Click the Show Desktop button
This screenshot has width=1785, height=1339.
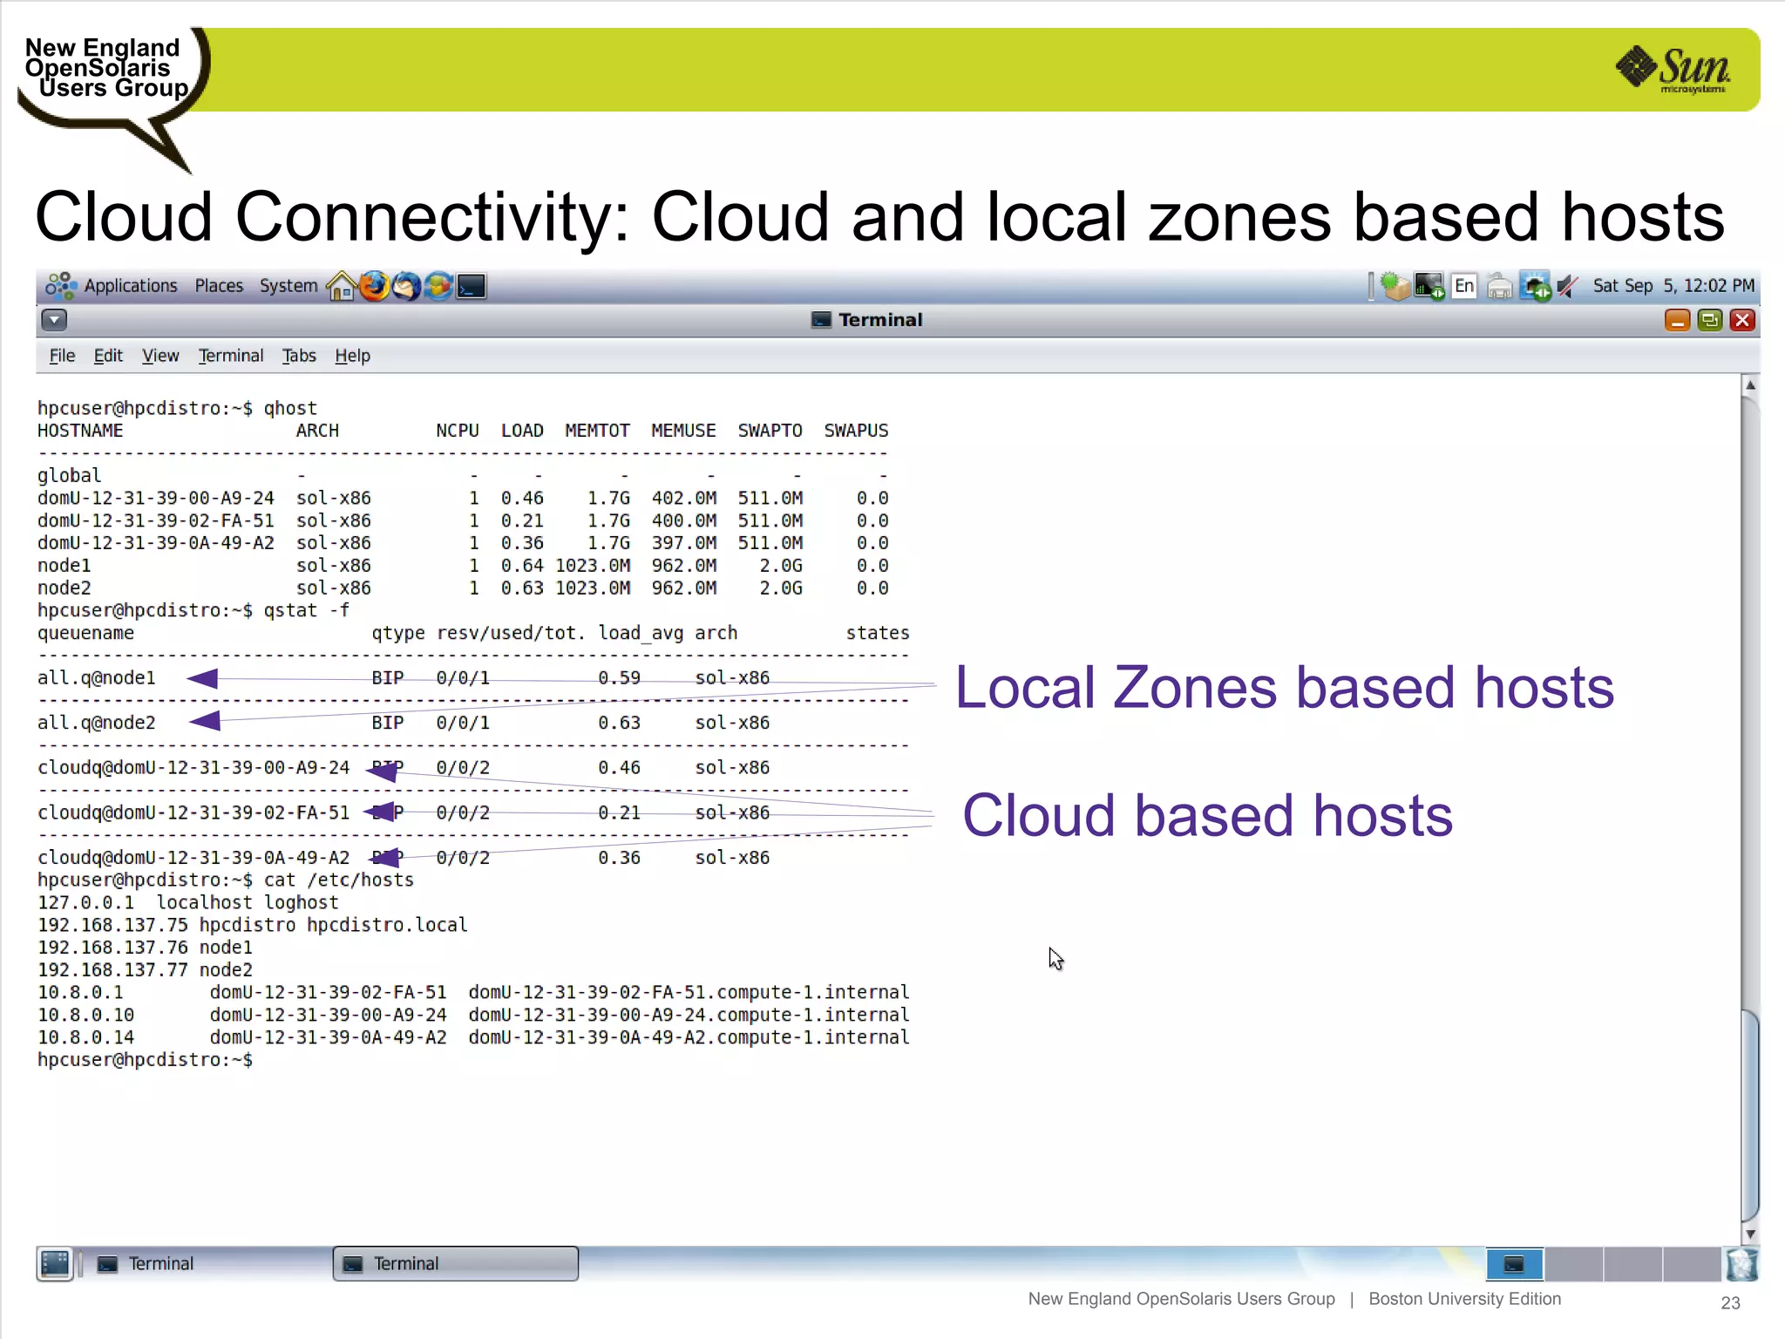point(55,1263)
